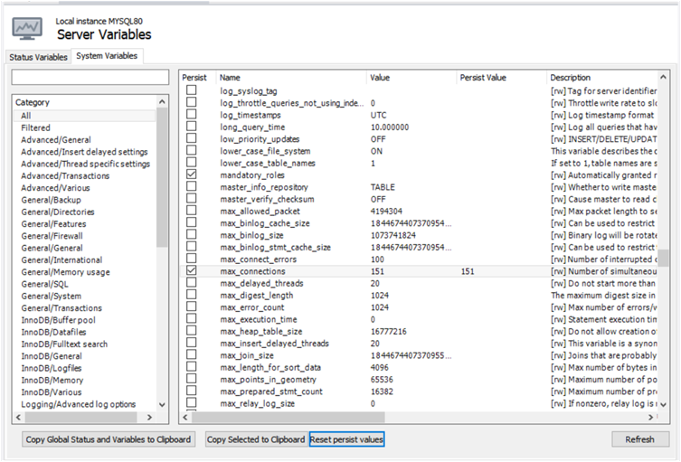Uncheck the max_connections persist checkbox
The image size is (681, 462).
(191, 270)
